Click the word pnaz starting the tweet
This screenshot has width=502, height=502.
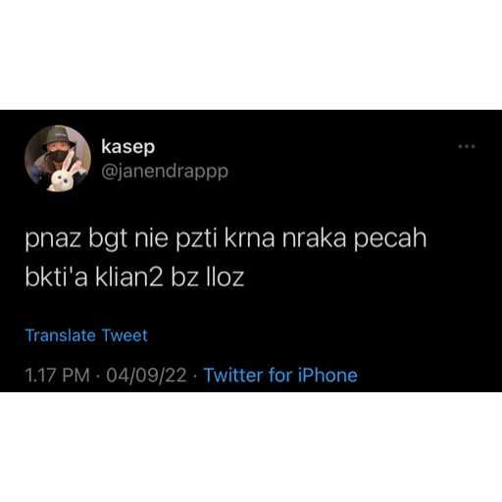pyautogui.click(x=53, y=240)
